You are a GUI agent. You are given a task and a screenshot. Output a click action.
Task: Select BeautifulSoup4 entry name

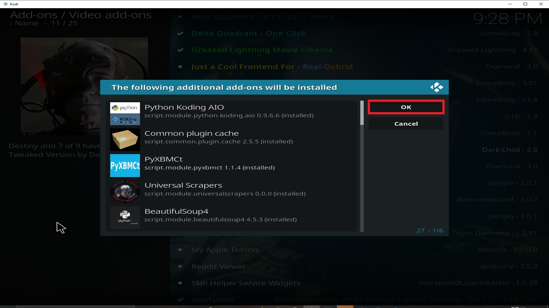(176, 211)
